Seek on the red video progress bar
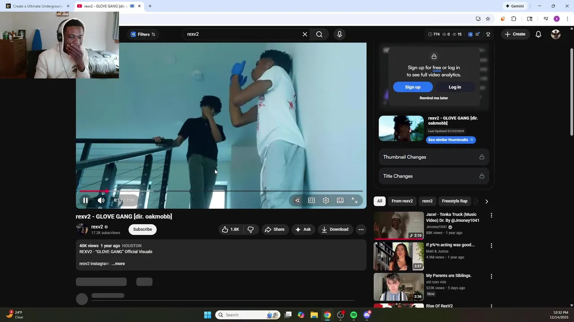 (221, 191)
